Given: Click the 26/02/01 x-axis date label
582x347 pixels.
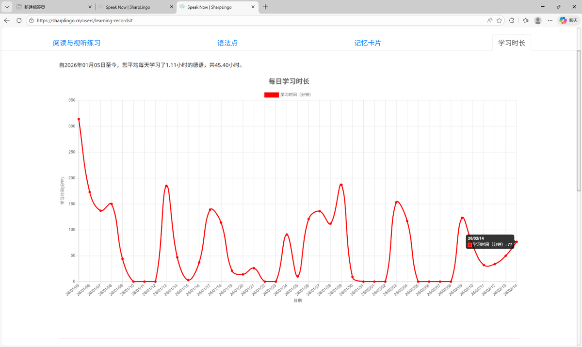Looking at the screenshot, I should click(x=369, y=289).
